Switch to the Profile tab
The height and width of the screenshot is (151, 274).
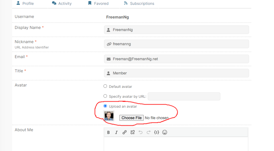25,3
